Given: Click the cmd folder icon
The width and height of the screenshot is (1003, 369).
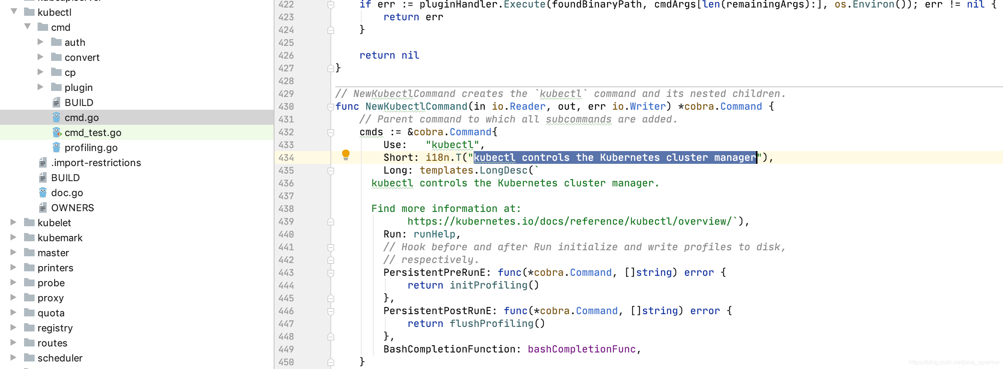Looking at the screenshot, I should pyautogui.click(x=43, y=27).
